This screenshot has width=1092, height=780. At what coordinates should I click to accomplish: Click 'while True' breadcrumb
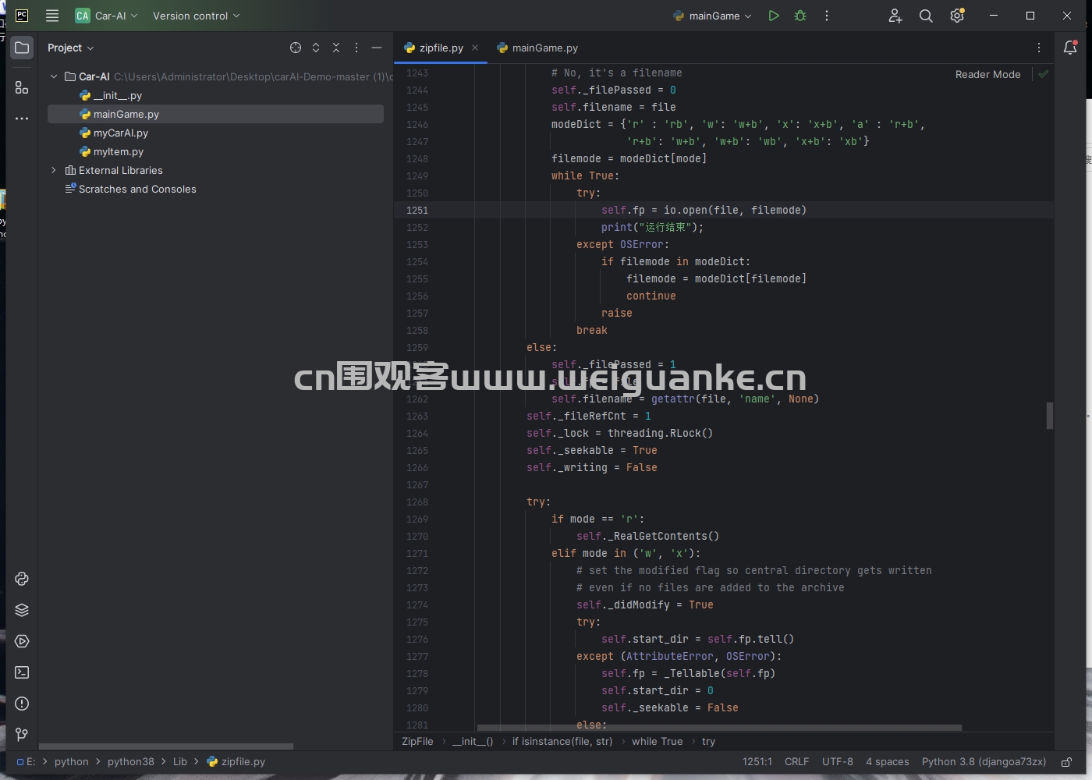pyautogui.click(x=657, y=741)
